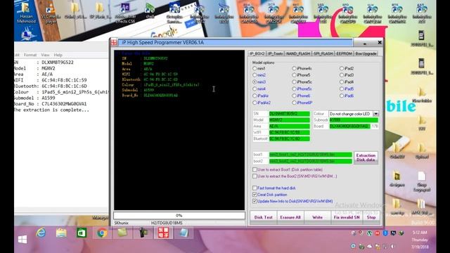Open the Upload desktop folder

pyautogui.click(x=422, y=151)
